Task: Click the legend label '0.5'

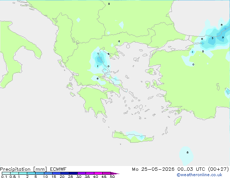Action: point(13,177)
